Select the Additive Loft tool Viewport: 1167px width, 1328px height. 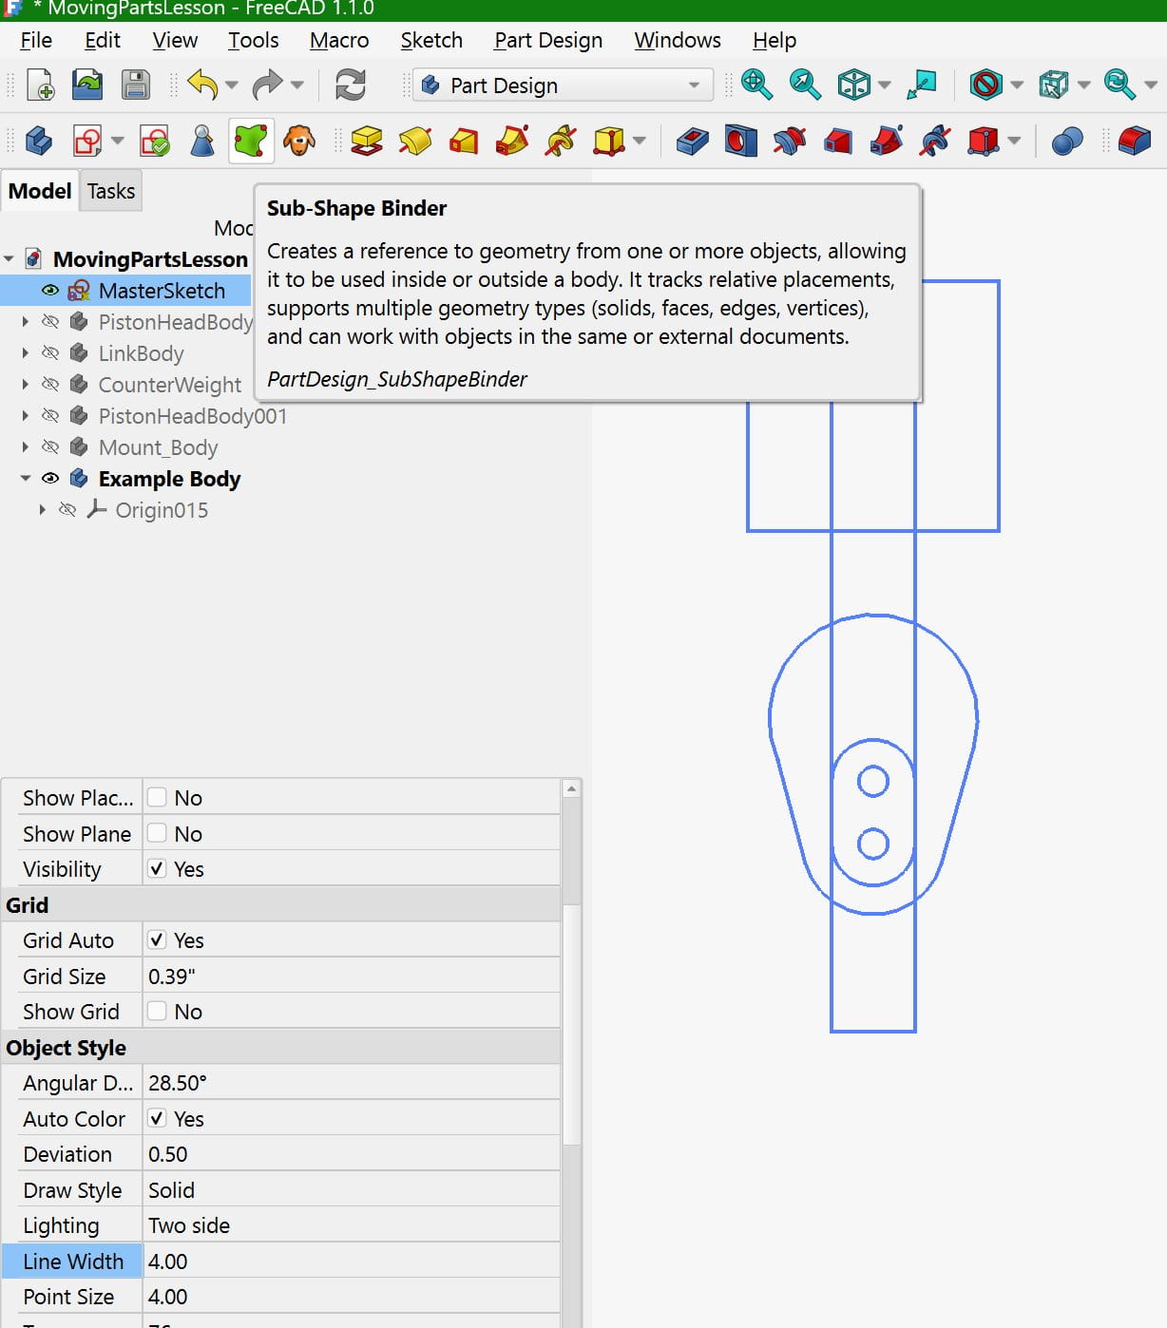pos(463,142)
